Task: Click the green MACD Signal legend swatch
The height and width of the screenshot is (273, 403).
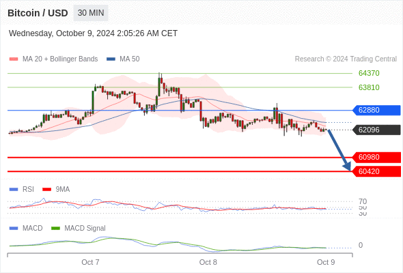Action: (x=55, y=229)
